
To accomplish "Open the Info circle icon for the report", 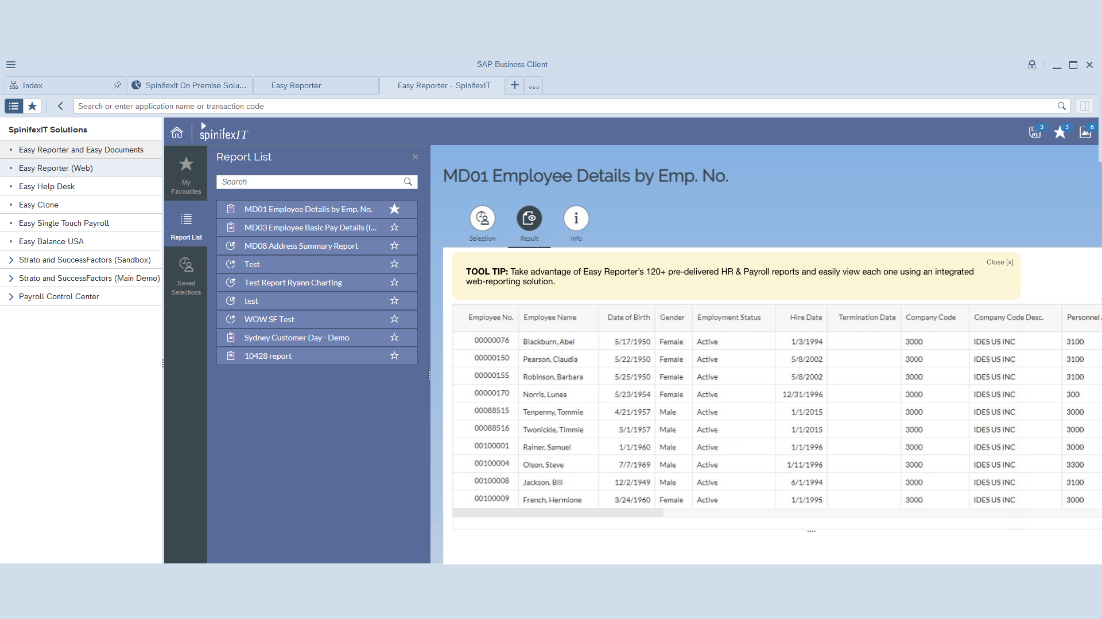I will coord(576,218).
